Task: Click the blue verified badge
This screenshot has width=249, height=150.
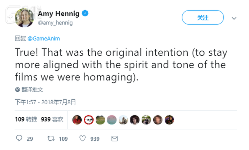Action: [85, 14]
